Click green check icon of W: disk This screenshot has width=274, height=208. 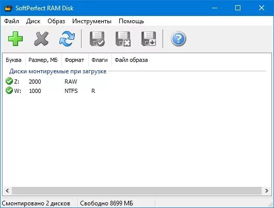pyautogui.click(x=9, y=90)
